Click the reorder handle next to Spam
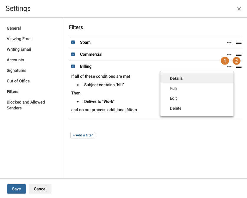Viewport: 247px width, 198px height. pyautogui.click(x=239, y=43)
